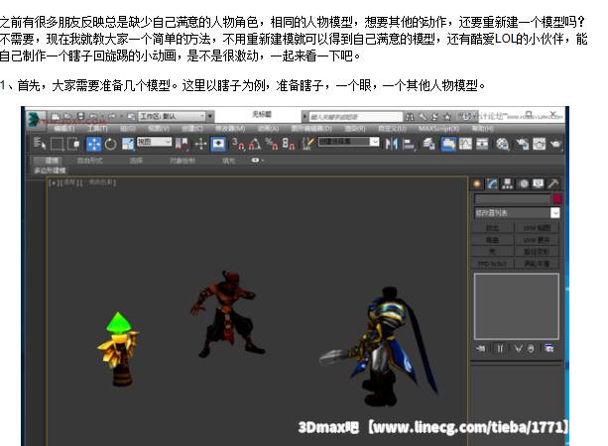This screenshot has width=608, height=446.
Task: Click the object name input field
Action: [x=513, y=199]
